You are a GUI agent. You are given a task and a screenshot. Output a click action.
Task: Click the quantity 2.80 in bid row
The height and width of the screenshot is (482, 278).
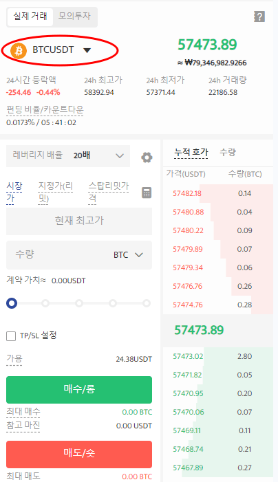tap(244, 356)
